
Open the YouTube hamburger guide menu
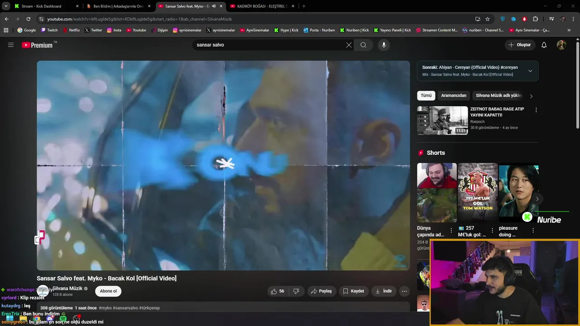click(x=11, y=45)
